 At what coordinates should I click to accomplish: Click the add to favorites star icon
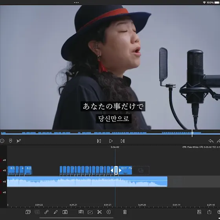click(x=65, y=212)
